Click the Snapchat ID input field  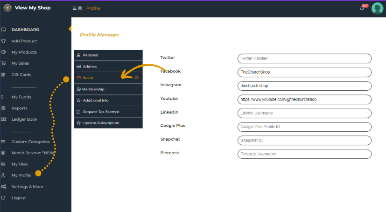(x=304, y=141)
